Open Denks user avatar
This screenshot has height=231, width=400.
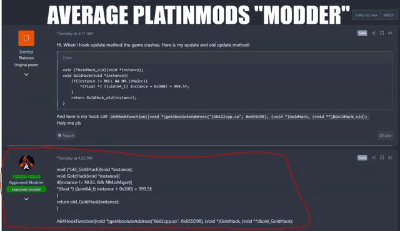[26, 38]
